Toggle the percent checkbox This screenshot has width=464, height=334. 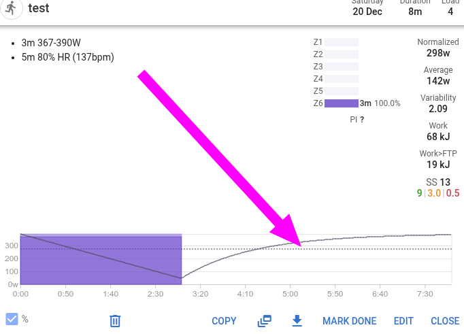12,319
